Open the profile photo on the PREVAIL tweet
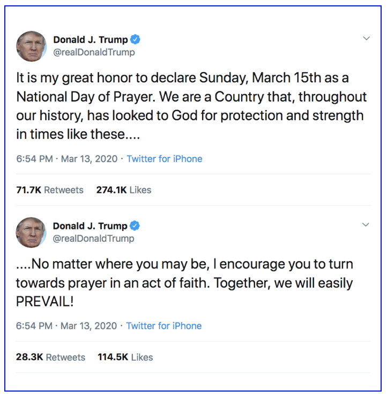This screenshot has width=387, height=398. click(x=31, y=232)
